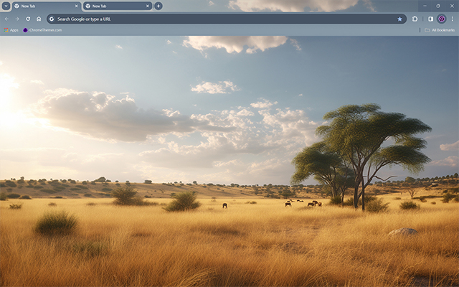
Task: Open the Extensions puzzle icon
Action: [x=415, y=19]
